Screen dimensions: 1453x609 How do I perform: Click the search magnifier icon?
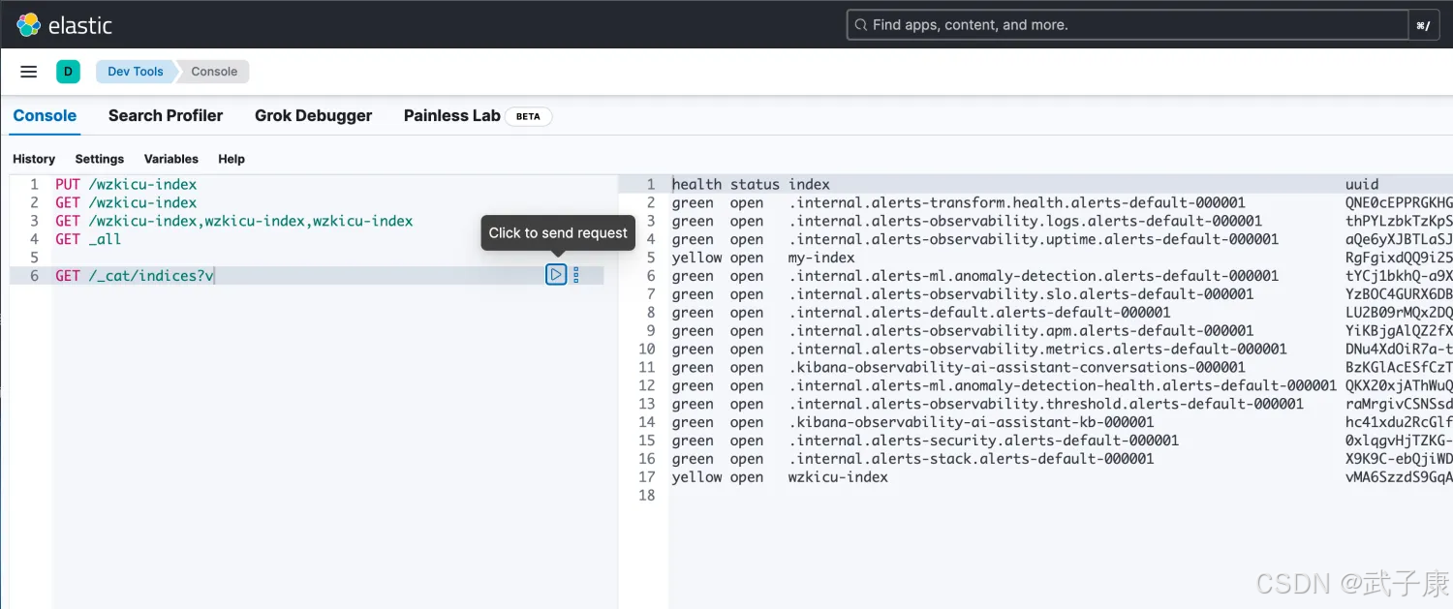tap(860, 25)
